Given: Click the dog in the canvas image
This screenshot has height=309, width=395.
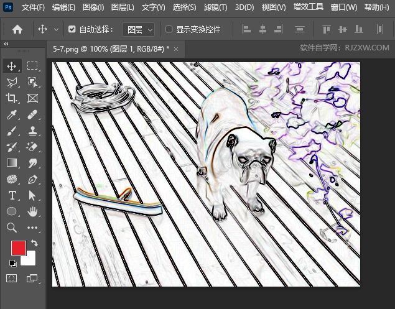Looking at the screenshot, I should [236, 154].
